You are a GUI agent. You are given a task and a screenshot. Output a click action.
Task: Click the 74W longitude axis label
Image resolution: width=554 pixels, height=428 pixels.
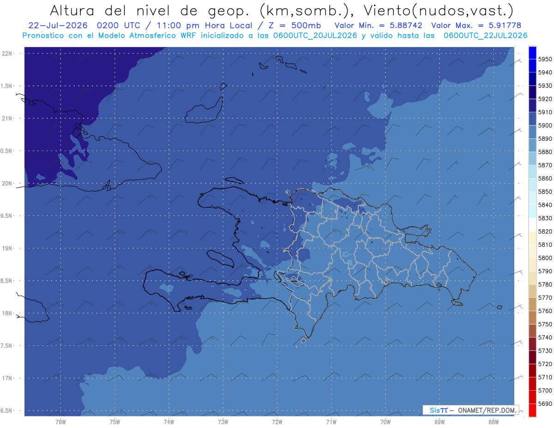point(169,422)
